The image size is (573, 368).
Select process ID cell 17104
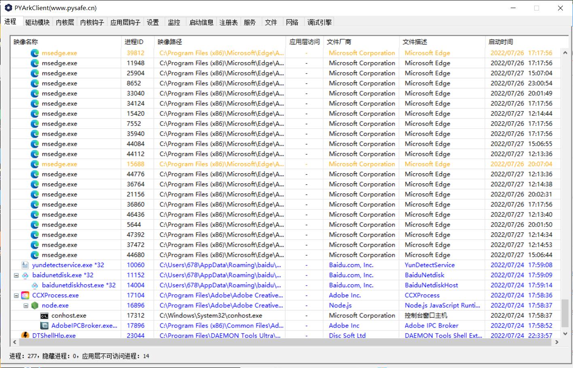pyautogui.click(x=135, y=295)
